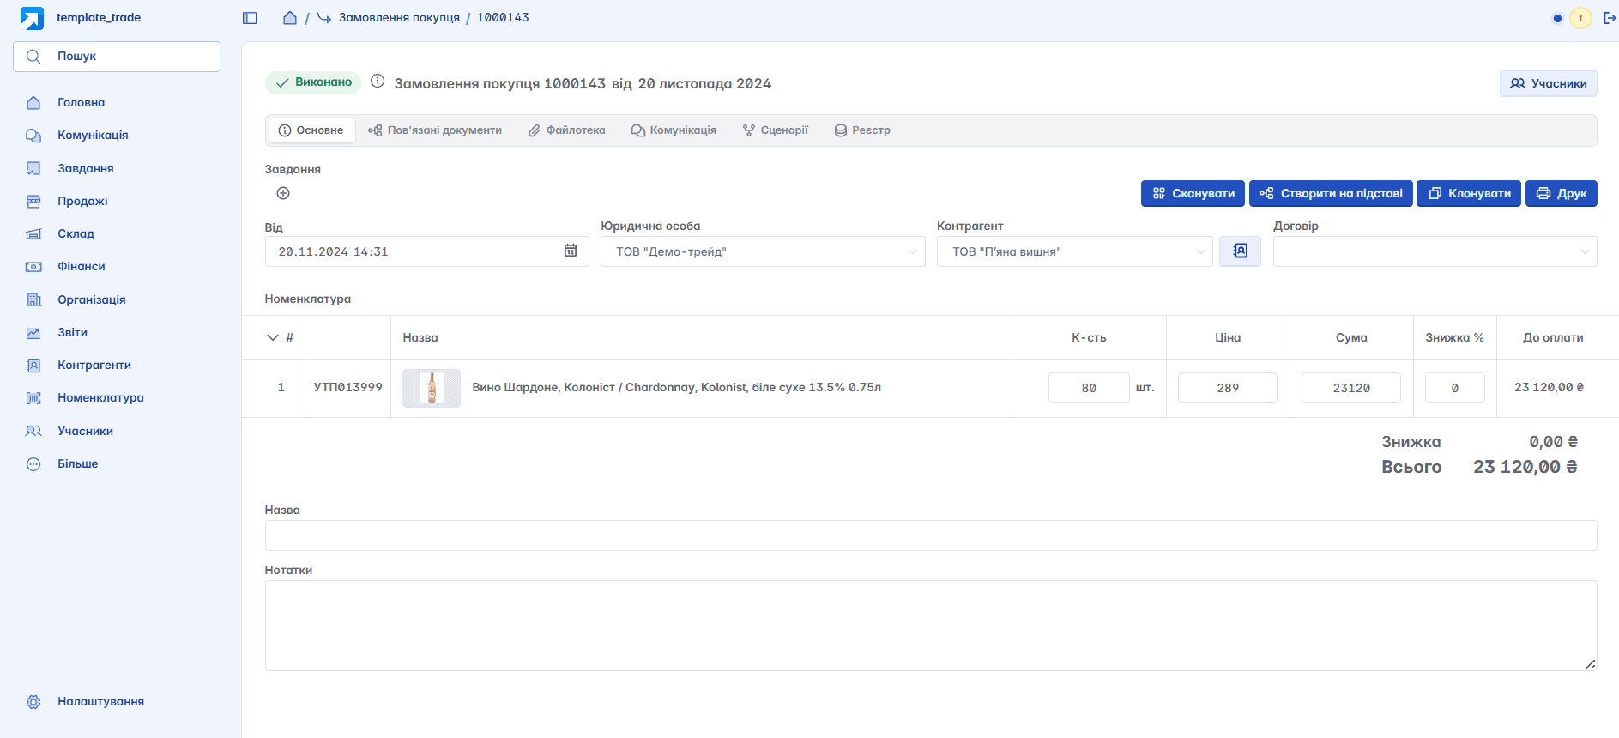Click the Від date field 20.11.2024 14:31
Viewport: 1619px width, 738px height.
426,251
